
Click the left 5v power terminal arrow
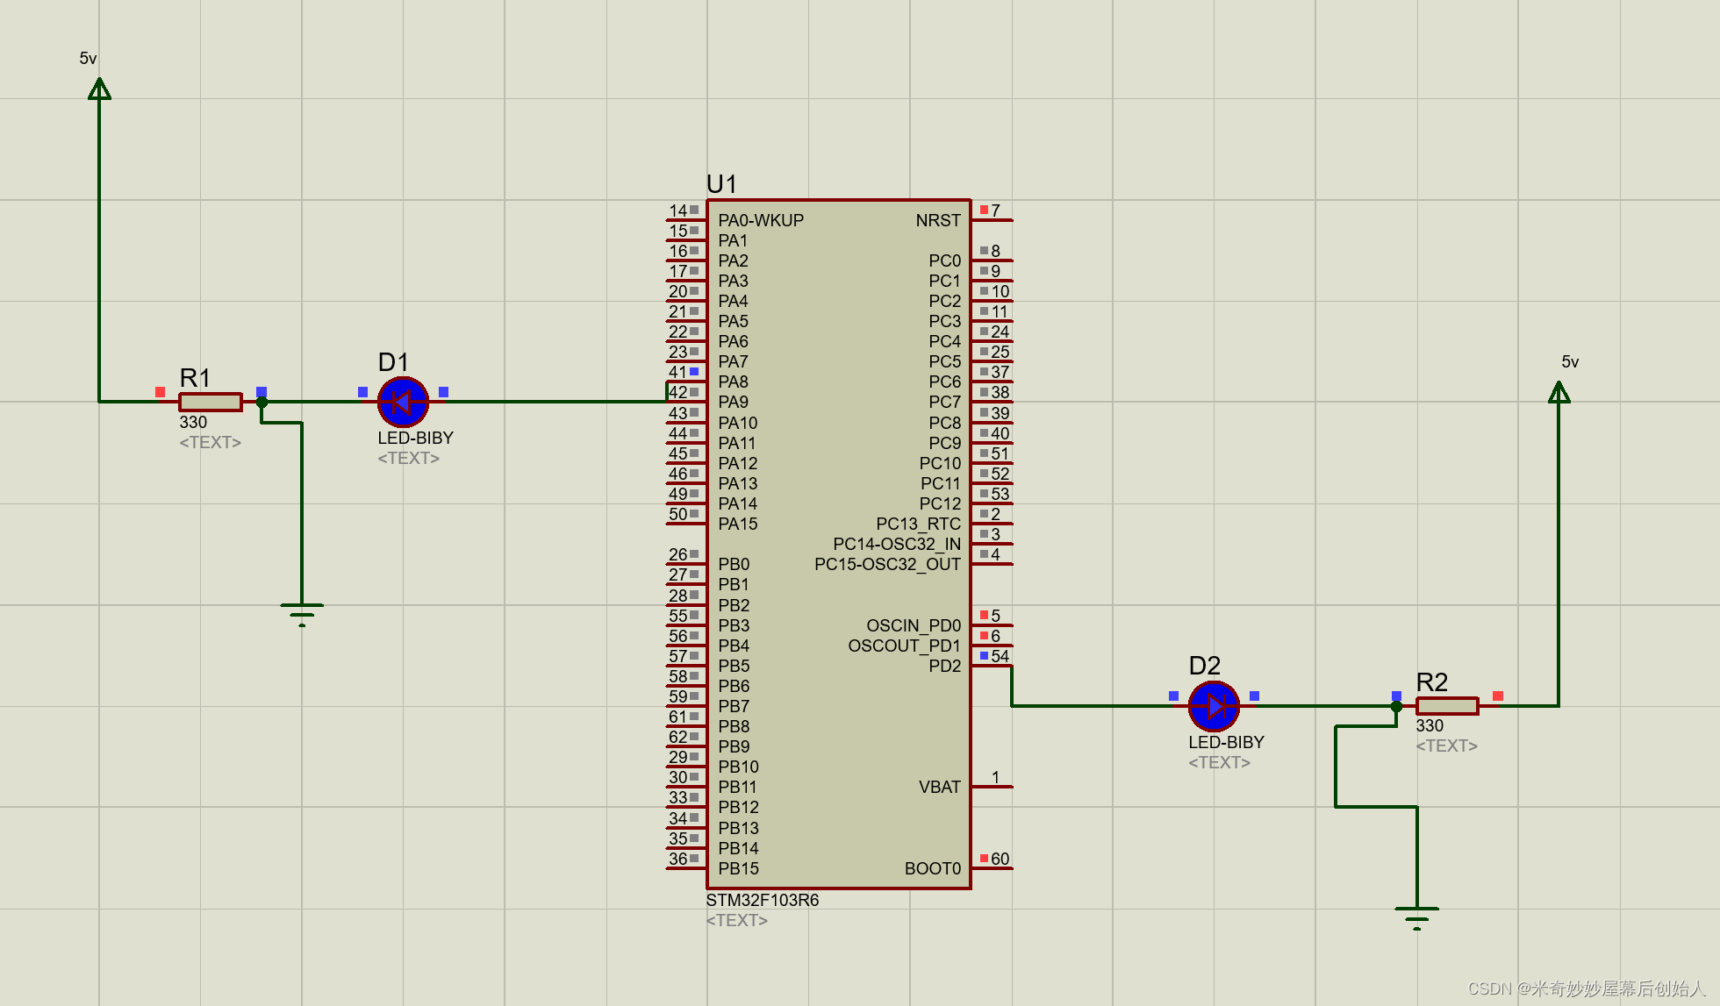[x=99, y=89]
